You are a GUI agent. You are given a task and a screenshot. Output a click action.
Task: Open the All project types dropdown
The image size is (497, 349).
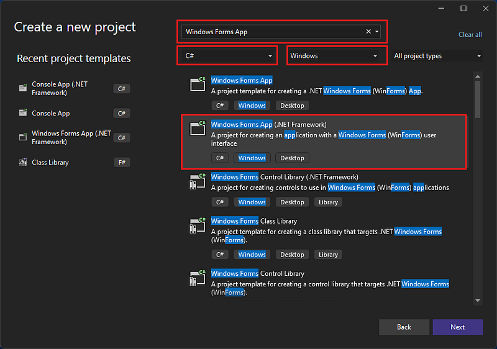[x=437, y=56]
